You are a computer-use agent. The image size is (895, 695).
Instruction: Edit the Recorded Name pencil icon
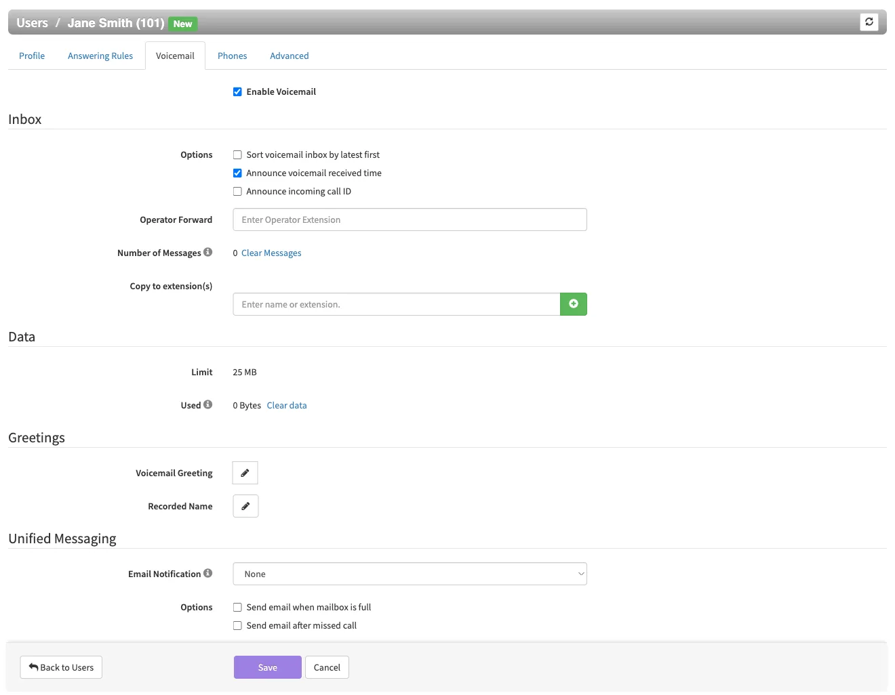coord(245,506)
